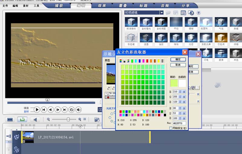
Task: Open the Hue value dropdown arrow
Action: tap(184, 108)
